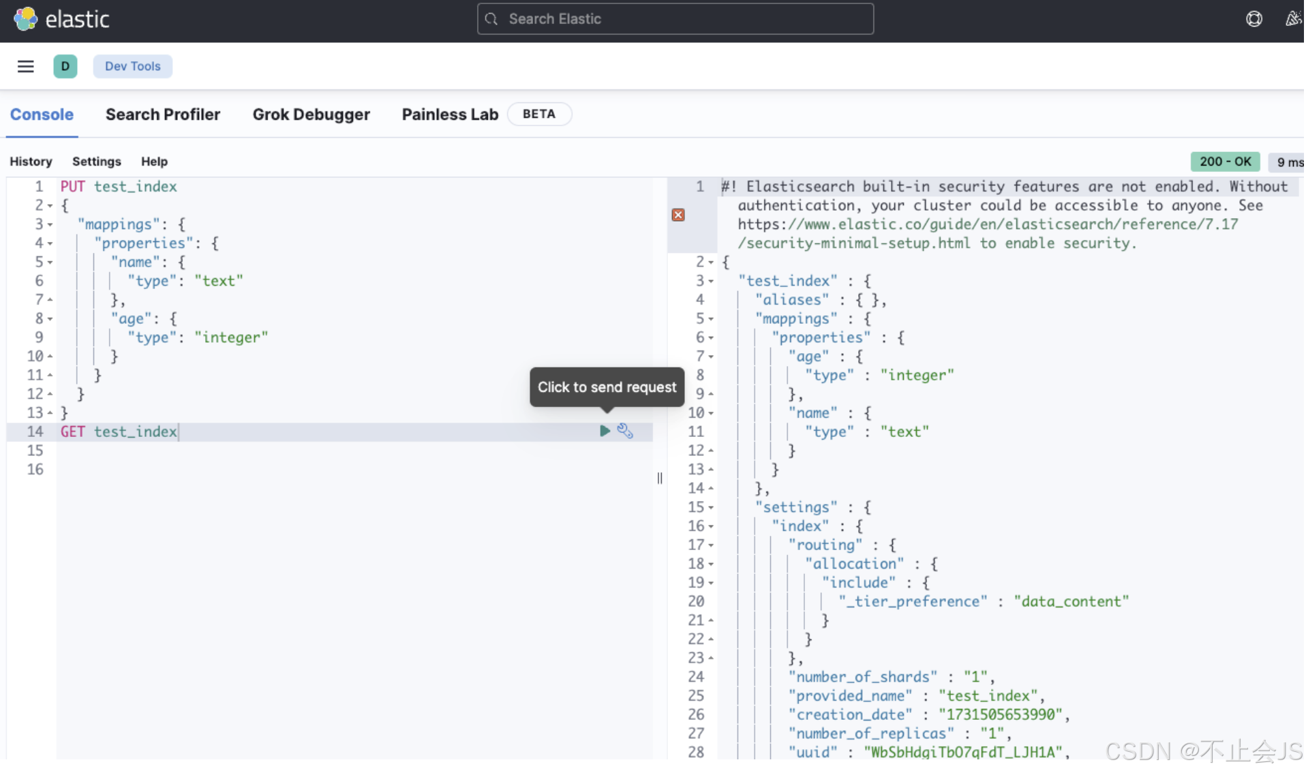Open the Dev Tools breadcrumb

pyautogui.click(x=132, y=66)
